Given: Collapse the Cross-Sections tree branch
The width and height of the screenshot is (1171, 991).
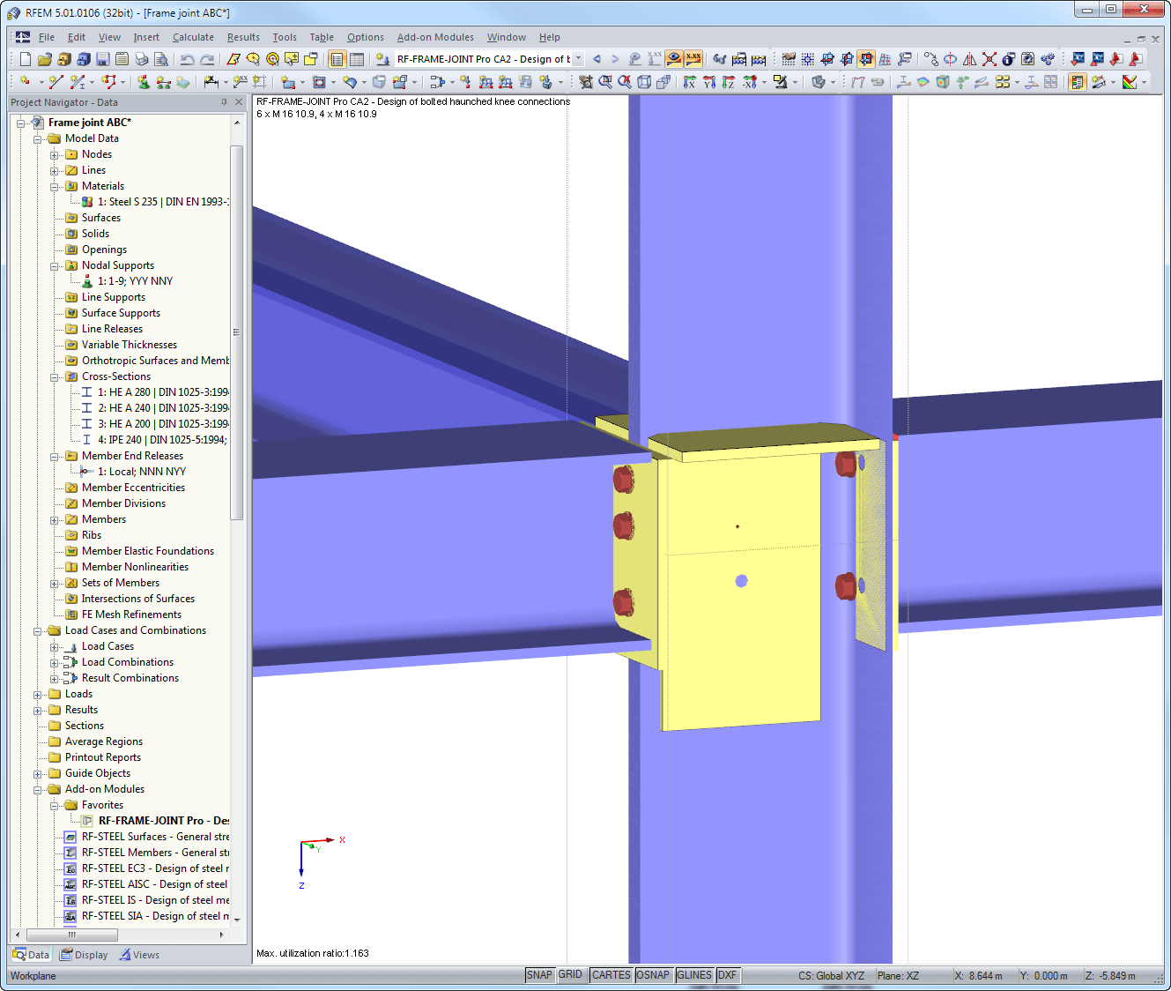Looking at the screenshot, I should pos(55,376).
